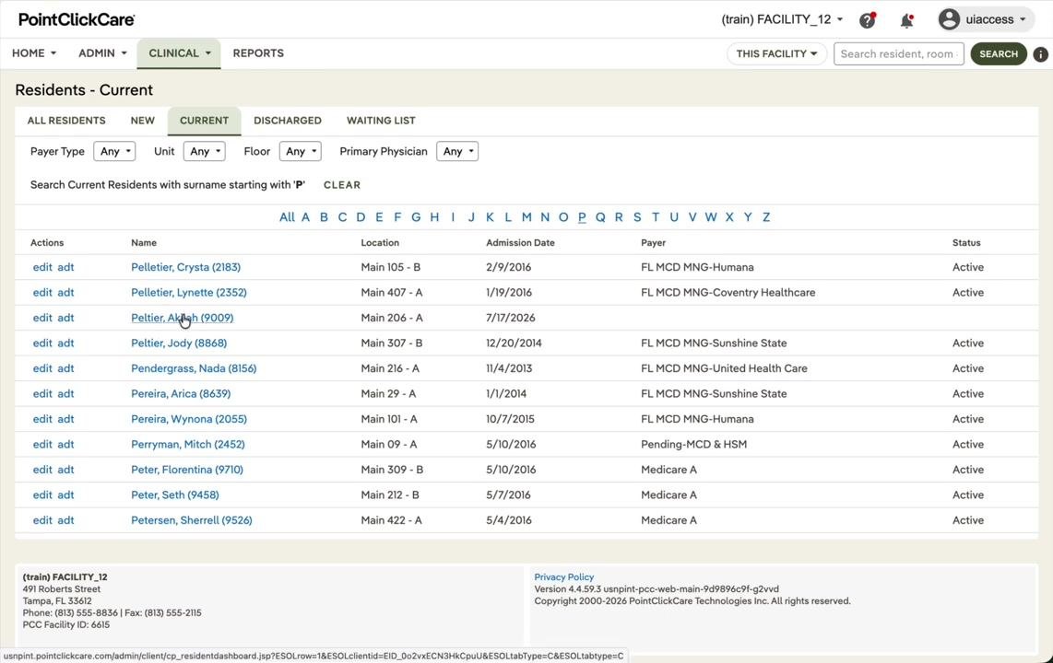Viewport: 1053px width, 663px height.
Task: Filter residents by letter P
Action: (582, 217)
